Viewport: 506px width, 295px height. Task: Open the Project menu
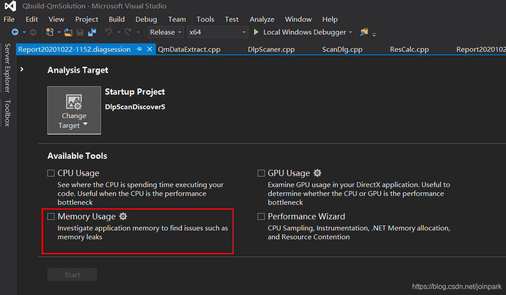point(86,19)
